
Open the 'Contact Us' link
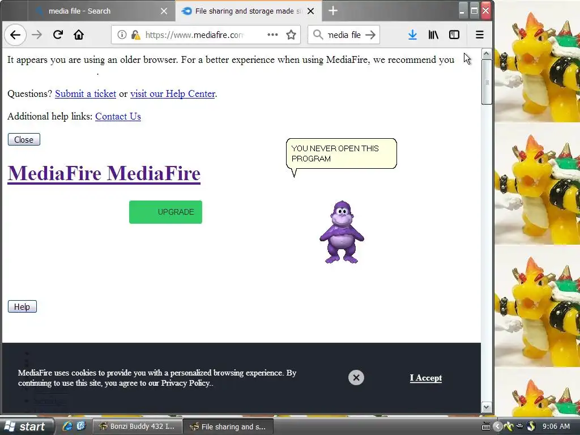[118, 116]
